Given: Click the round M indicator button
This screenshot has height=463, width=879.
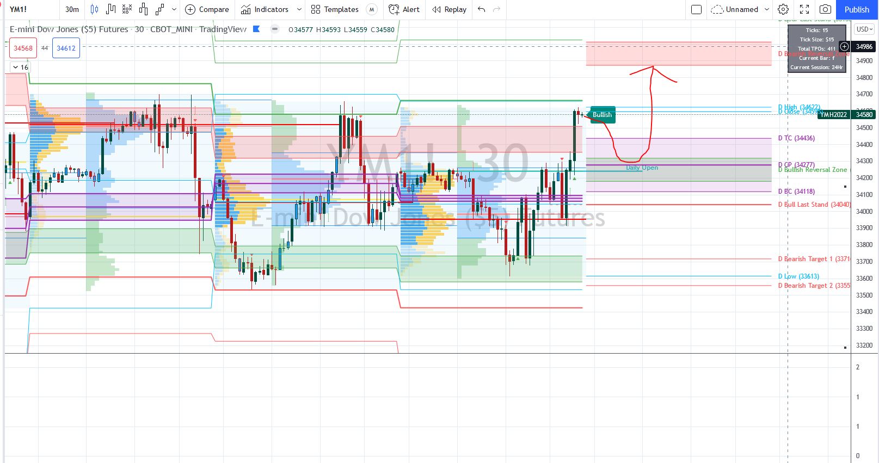Looking at the screenshot, I should tap(372, 9).
